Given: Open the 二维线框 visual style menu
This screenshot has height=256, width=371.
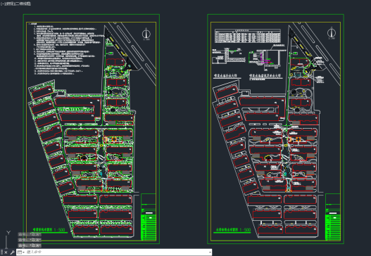Looking at the screenshot, I should click(x=24, y=4).
